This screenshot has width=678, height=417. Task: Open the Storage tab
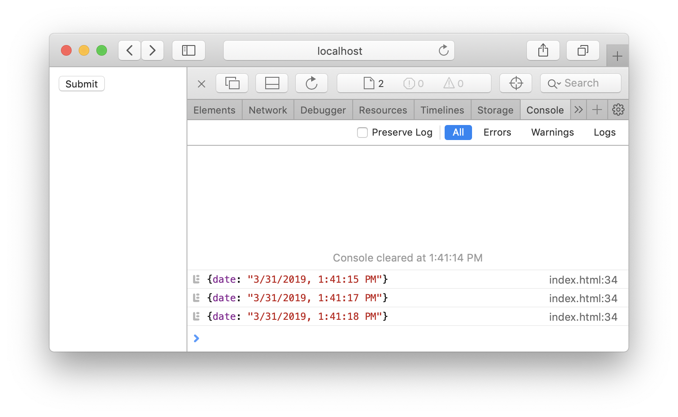coord(495,110)
